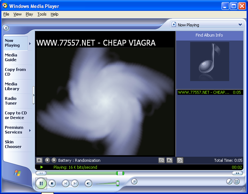
Task: Go to Copy from CD
Action: point(18,72)
